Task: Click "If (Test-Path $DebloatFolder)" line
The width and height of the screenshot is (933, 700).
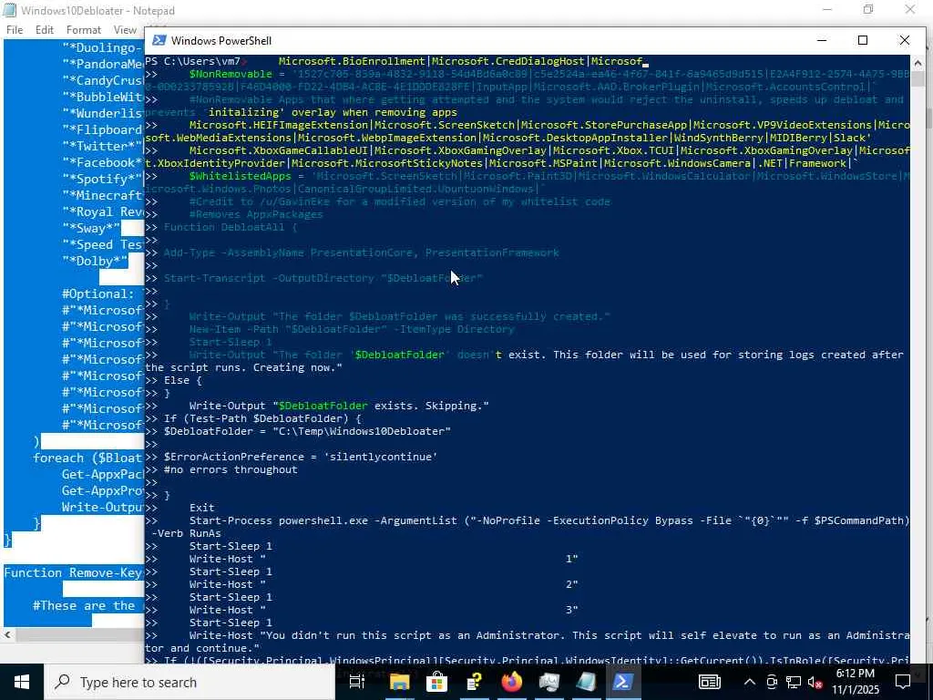Action: pyautogui.click(x=262, y=418)
